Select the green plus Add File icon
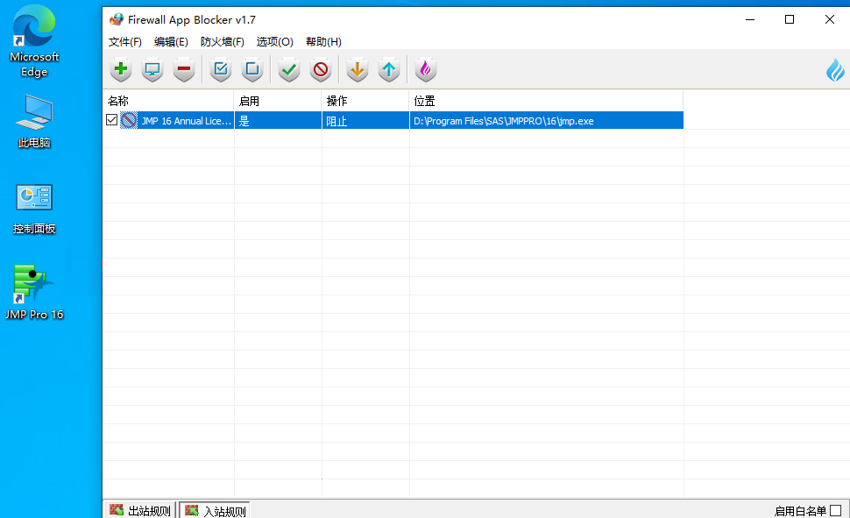This screenshot has height=518, width=850. (x=120, y=69)
